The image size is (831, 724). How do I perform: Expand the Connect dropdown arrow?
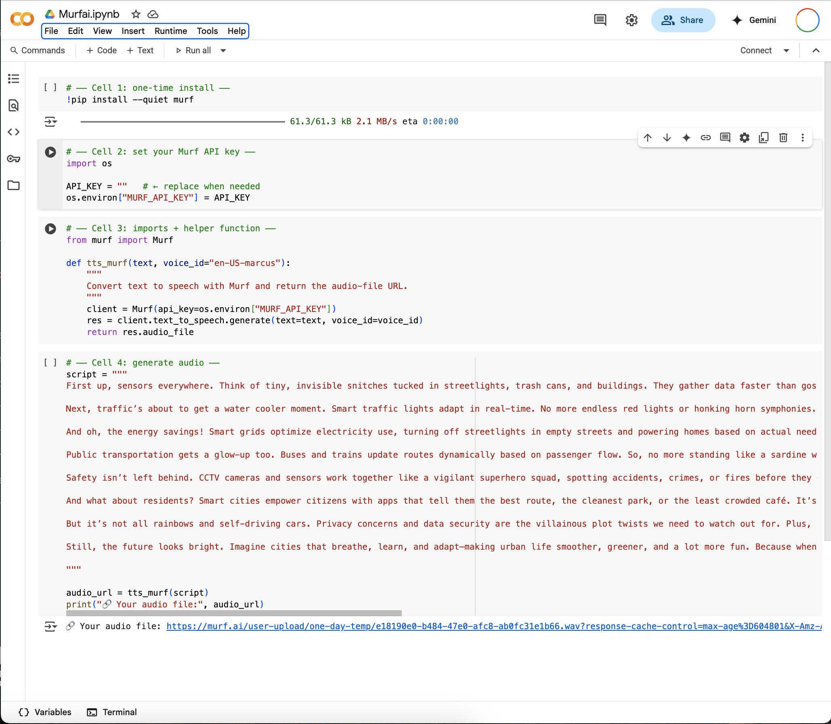[x=786, y=50]
